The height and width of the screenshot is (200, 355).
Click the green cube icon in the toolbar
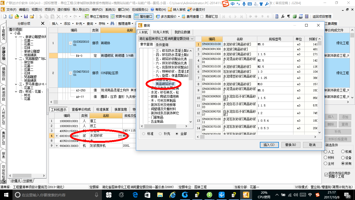coord(294,16)
